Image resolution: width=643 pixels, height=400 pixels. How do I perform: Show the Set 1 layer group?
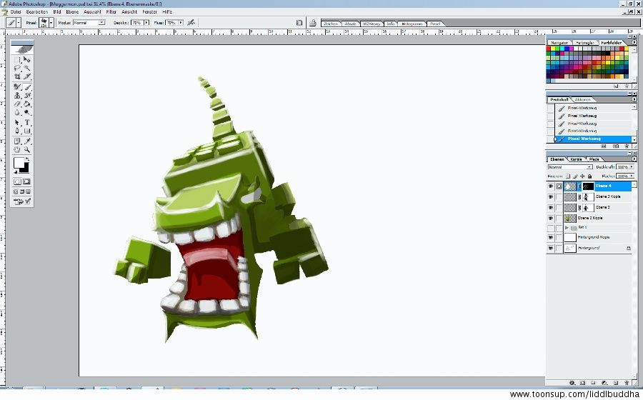click(x=551, y=228)
